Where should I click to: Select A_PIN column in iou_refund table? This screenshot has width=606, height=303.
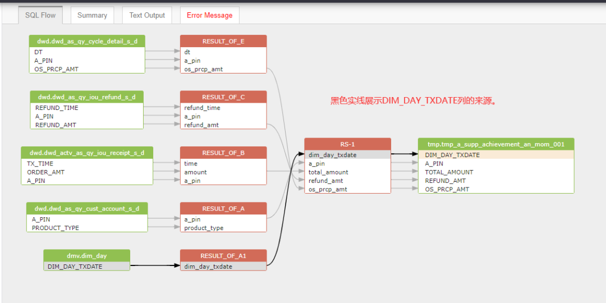[87, 116]
